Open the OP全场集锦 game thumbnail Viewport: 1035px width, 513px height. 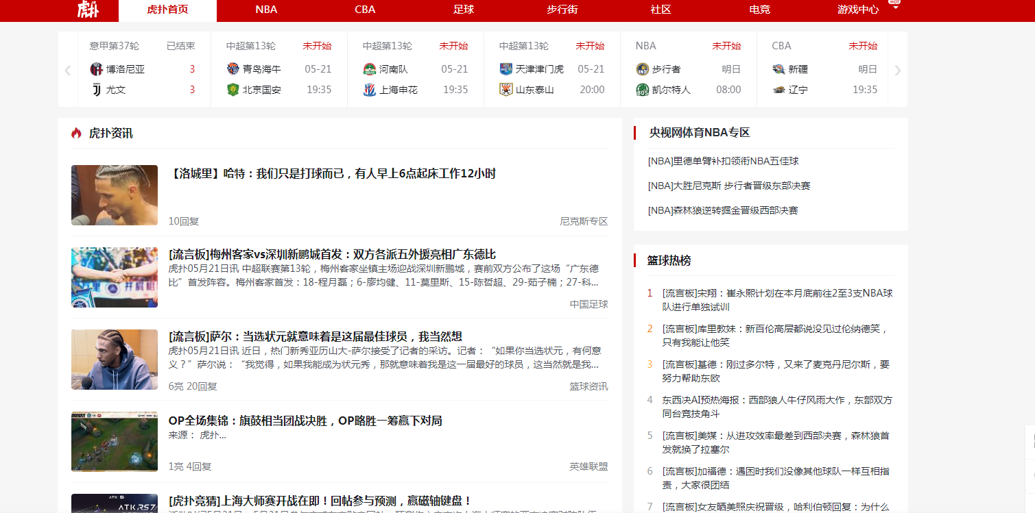click(x=115, y=442)
